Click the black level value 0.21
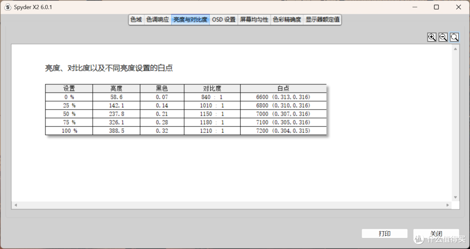The height and width of the screenshot is (249, 470). pyautogui.click(x=162, y=114)
